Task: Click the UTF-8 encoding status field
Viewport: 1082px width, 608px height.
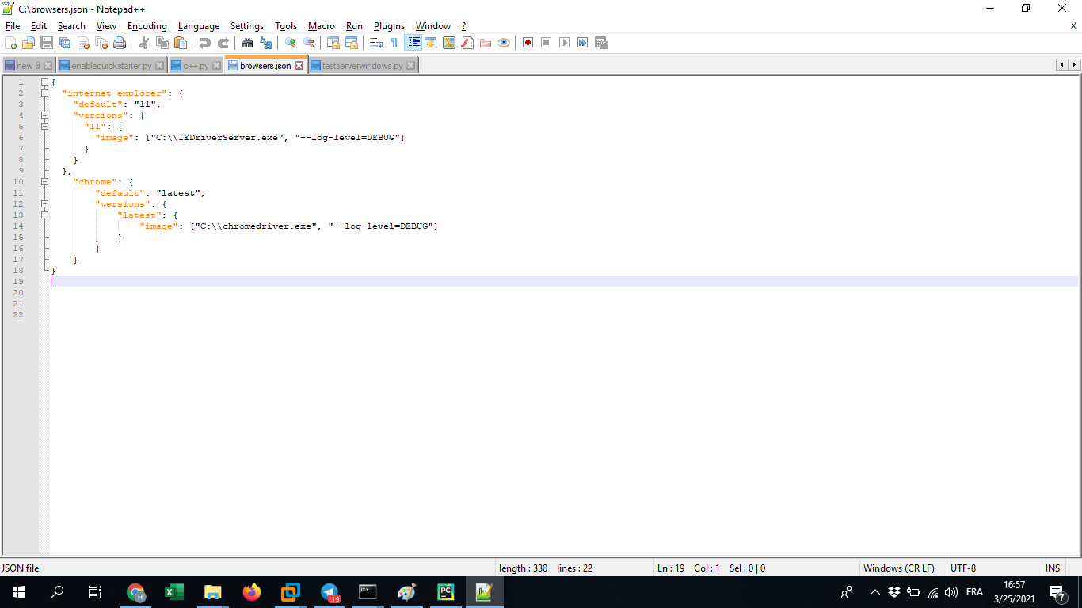Action: 993,568
